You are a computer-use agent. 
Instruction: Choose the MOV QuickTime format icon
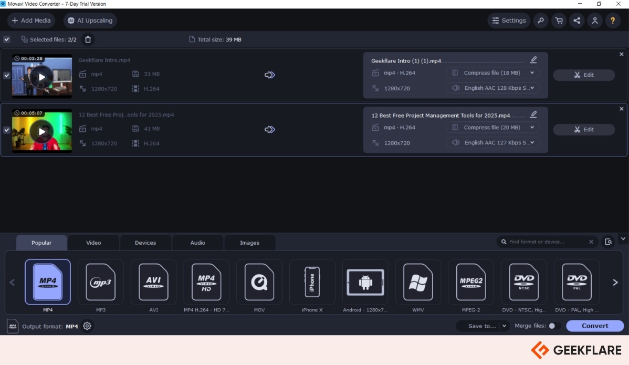259,282
